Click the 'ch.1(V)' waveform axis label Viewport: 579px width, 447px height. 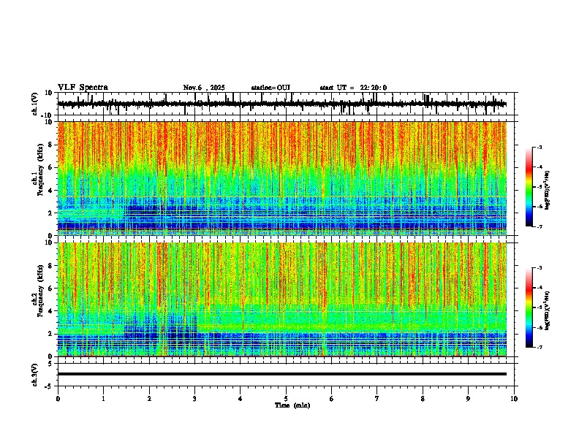tap(35, 104)
